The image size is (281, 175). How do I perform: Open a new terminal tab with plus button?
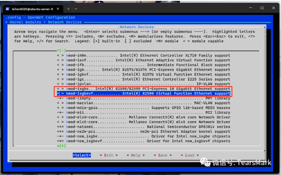(x=68, y=9)
